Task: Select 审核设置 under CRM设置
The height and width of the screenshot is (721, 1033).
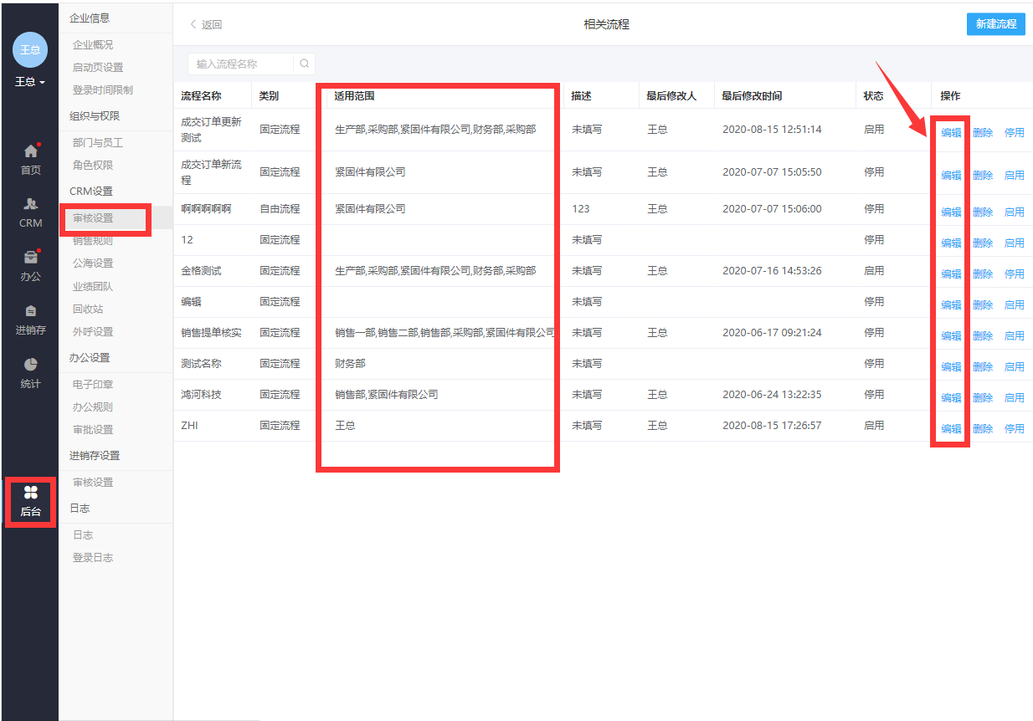Action: coord(93,218)
